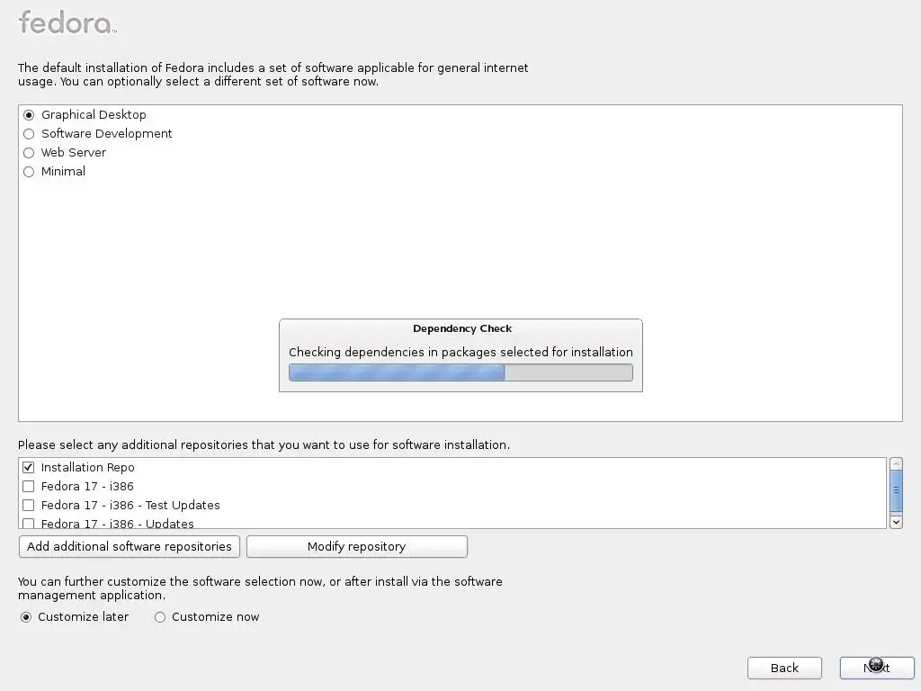Click repository list scrollbar down arrow
921x691 pixels.
pyautogui.click(x=896, y=522)
